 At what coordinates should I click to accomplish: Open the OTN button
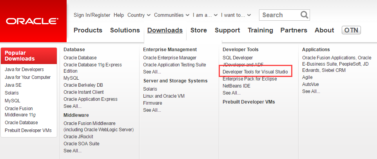351,30
